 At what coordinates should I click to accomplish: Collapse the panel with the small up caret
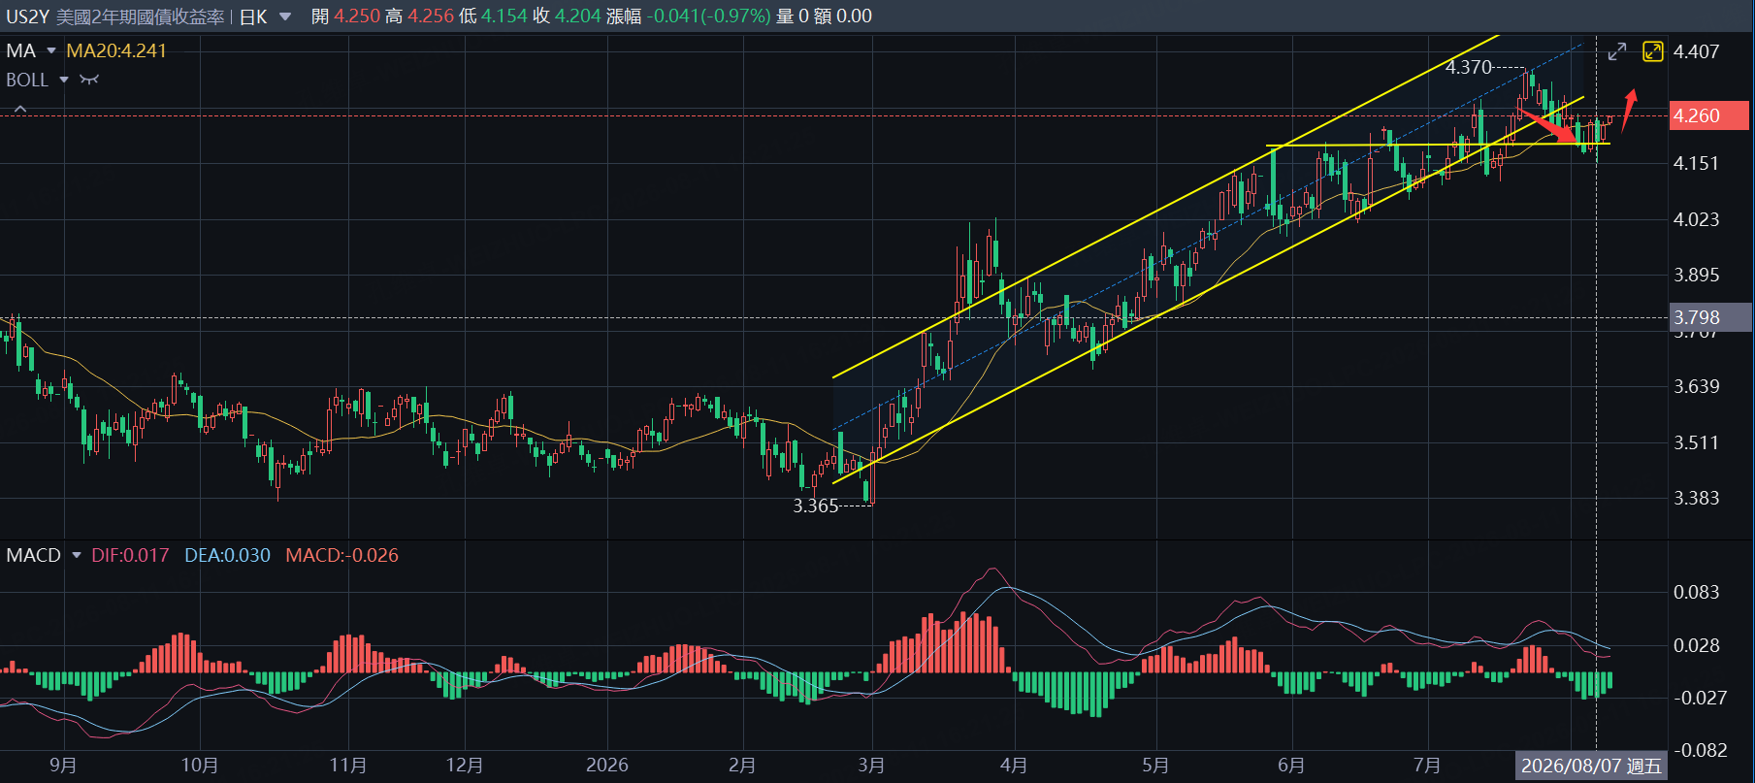(x=19, y=110)
